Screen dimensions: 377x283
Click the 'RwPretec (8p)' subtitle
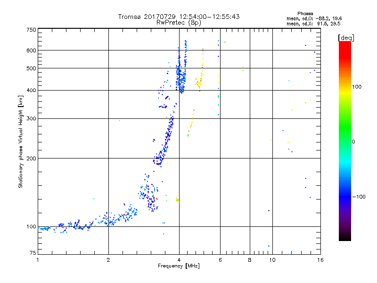179,23
